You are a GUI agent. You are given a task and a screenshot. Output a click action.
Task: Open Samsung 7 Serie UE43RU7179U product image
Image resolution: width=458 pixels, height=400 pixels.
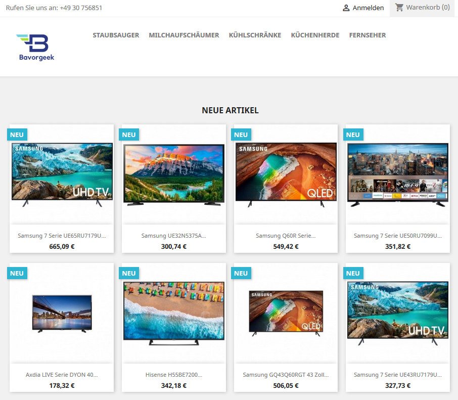[x=398, y=313]
